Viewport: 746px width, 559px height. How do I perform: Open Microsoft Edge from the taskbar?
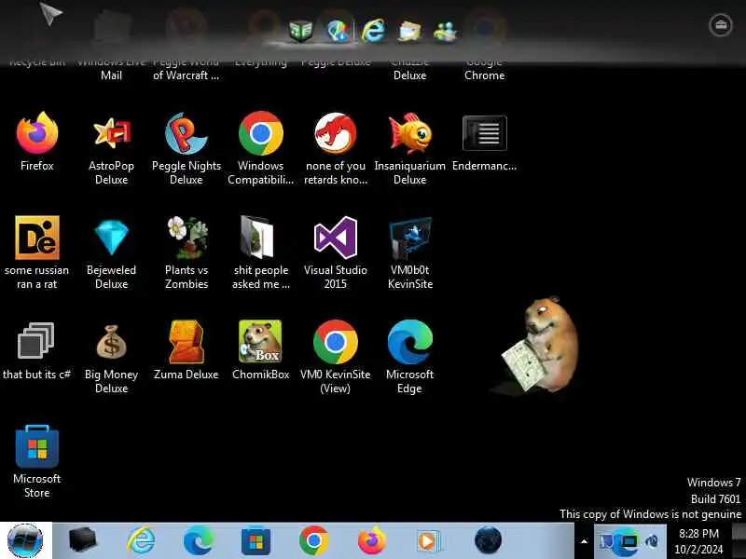(199, 540)
